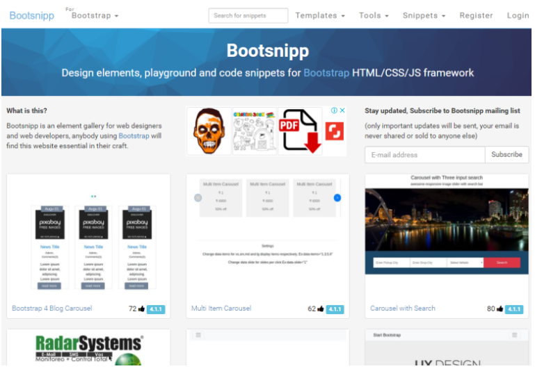Click thumbs-up icon on Bootstrap 4 Blog Carousel
Viewport: 535px width, 371px height.
(141, 309)
